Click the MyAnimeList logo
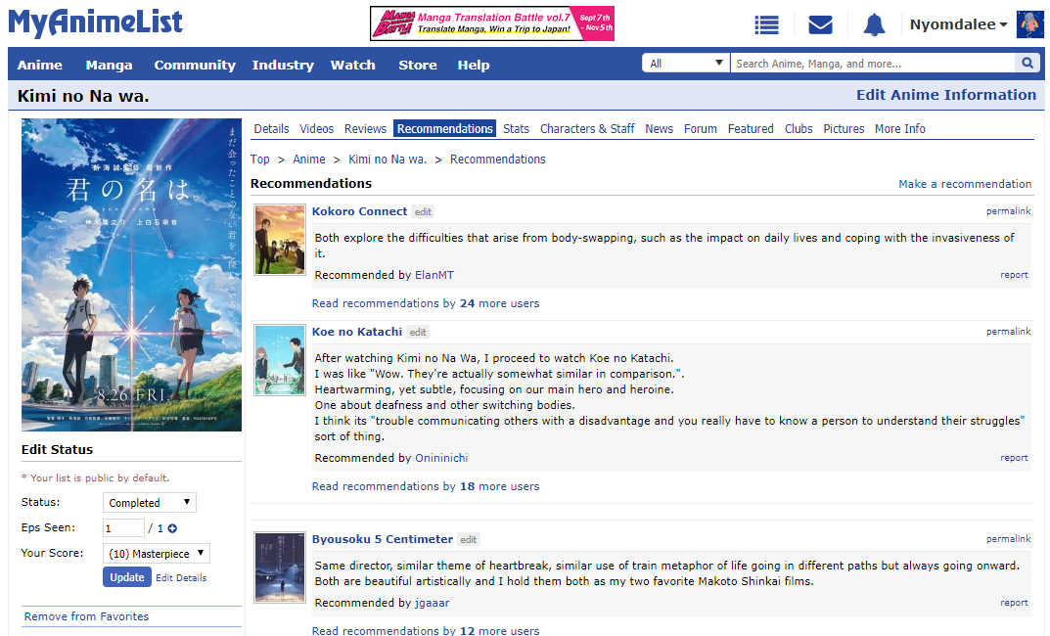1050x636 pixels. pyautogui.click(x=95, y=23)
